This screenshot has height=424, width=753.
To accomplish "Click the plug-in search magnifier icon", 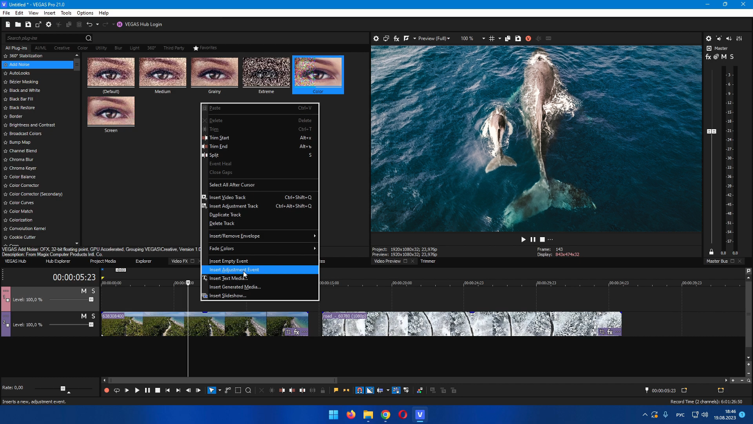I will click(89, 38).
